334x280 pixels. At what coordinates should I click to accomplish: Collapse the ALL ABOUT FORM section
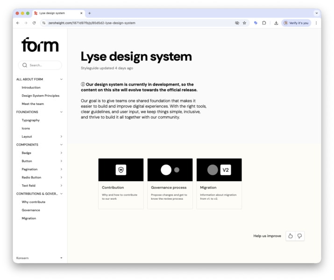pyautogui.click(x=61, y=79)
